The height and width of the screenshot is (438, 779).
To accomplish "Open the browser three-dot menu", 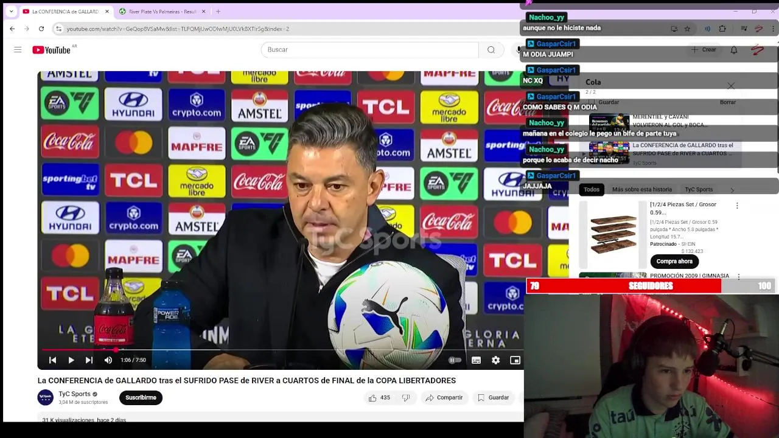I will 774,29.
